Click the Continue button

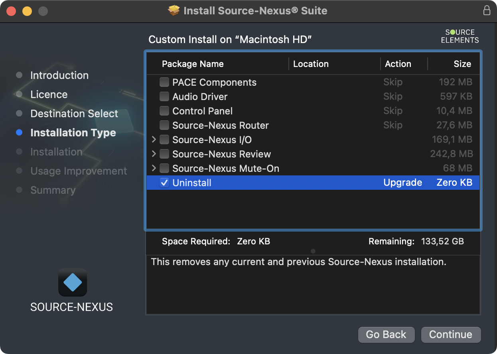tap(451, 334)
